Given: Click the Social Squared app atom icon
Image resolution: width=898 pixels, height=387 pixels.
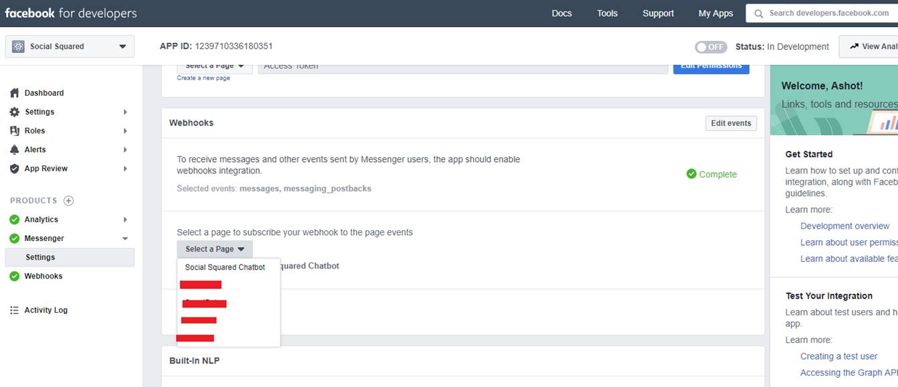Looking at the screenshot, I should click(x=18, y=47).
